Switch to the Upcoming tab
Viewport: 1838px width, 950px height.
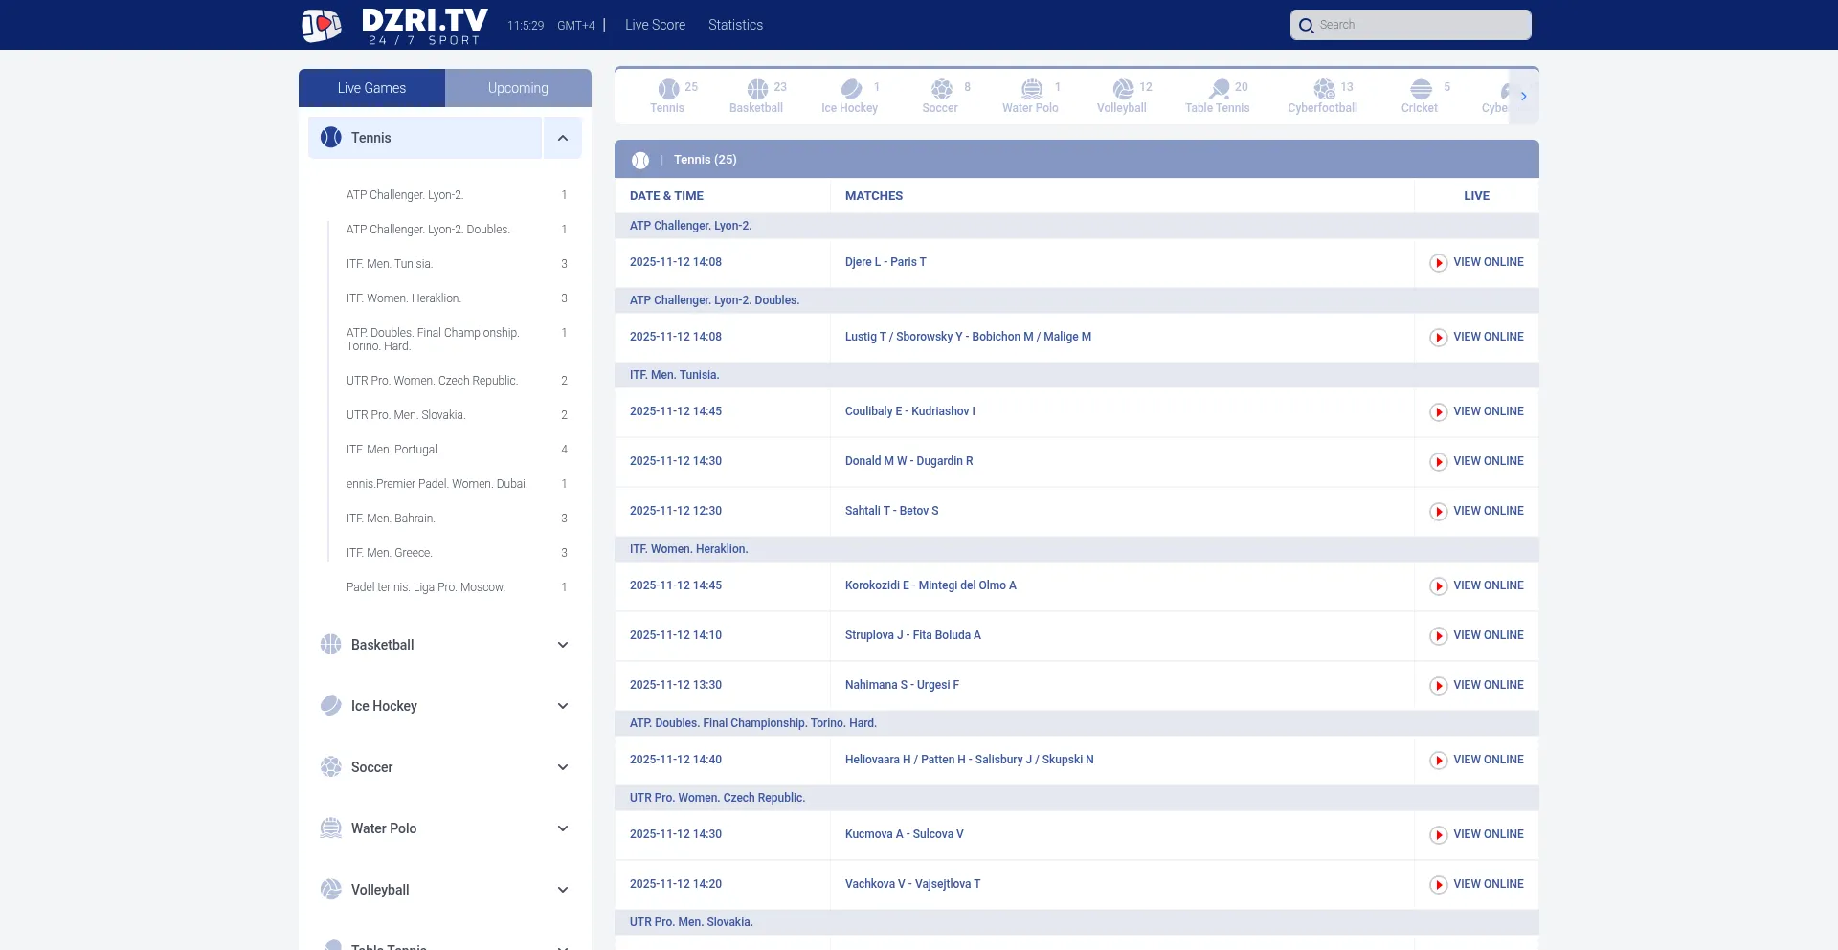pyautogui.click(x=518, y=88)
